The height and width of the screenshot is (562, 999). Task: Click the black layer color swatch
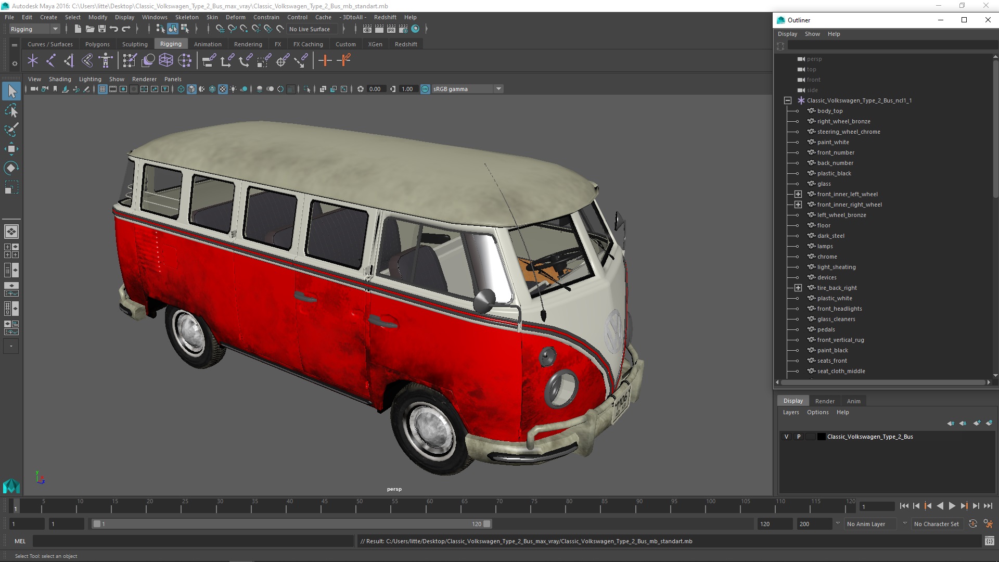tap(821, 437)
